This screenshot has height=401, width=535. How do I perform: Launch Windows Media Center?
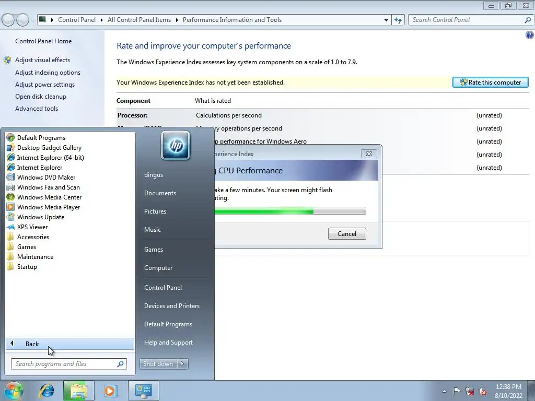tap(44, 197)
